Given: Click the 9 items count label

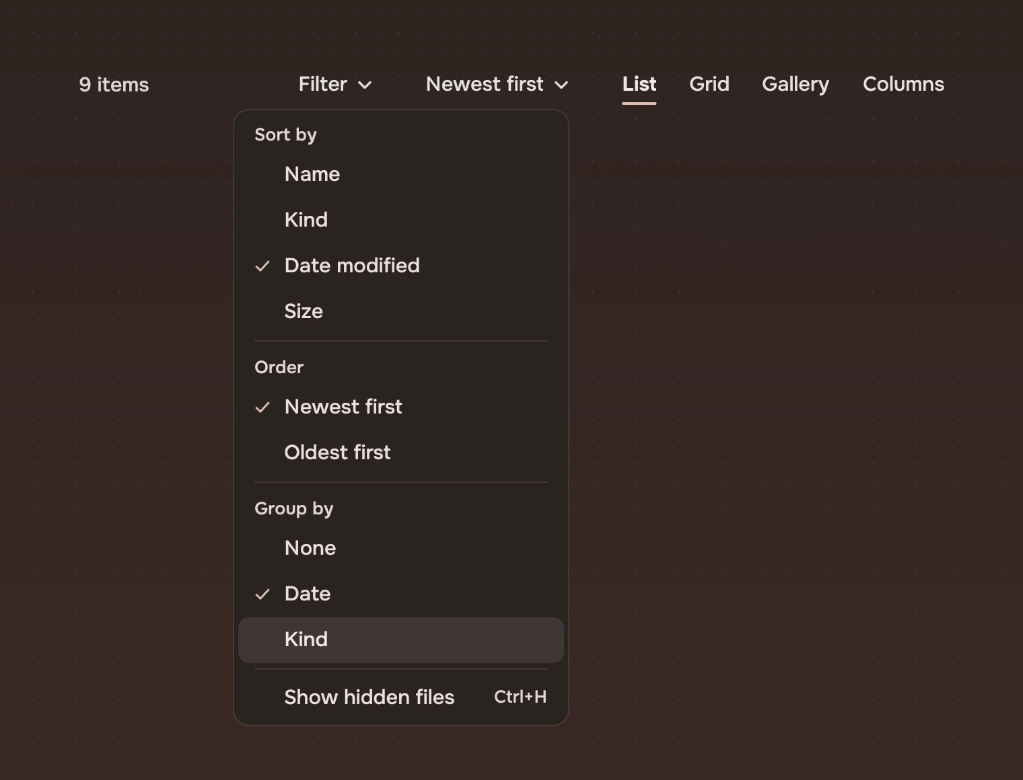Looking at the screenshot, I should (114, 85).
